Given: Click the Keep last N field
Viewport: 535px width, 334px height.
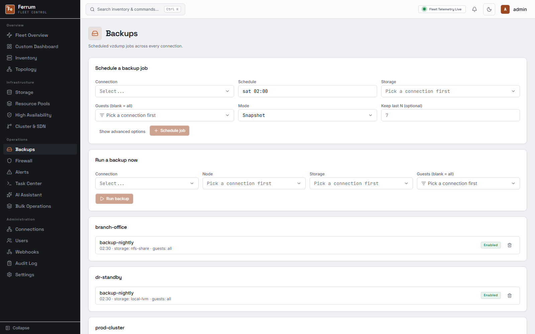Looking at the screenshot, I should click(450, 115).
